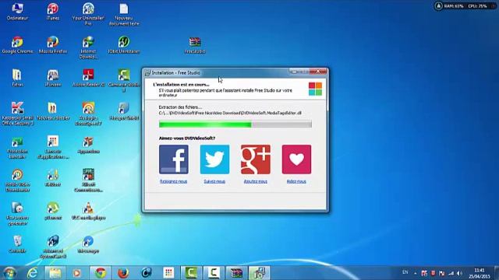Click the DVDVideoSoft colored squares logo

coord(315,89)
